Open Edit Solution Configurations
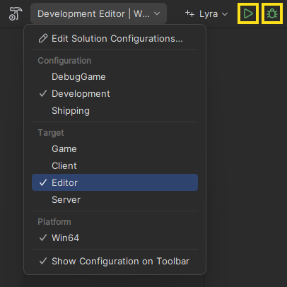This screenshot has width=287, height=287. click(115, 38)
